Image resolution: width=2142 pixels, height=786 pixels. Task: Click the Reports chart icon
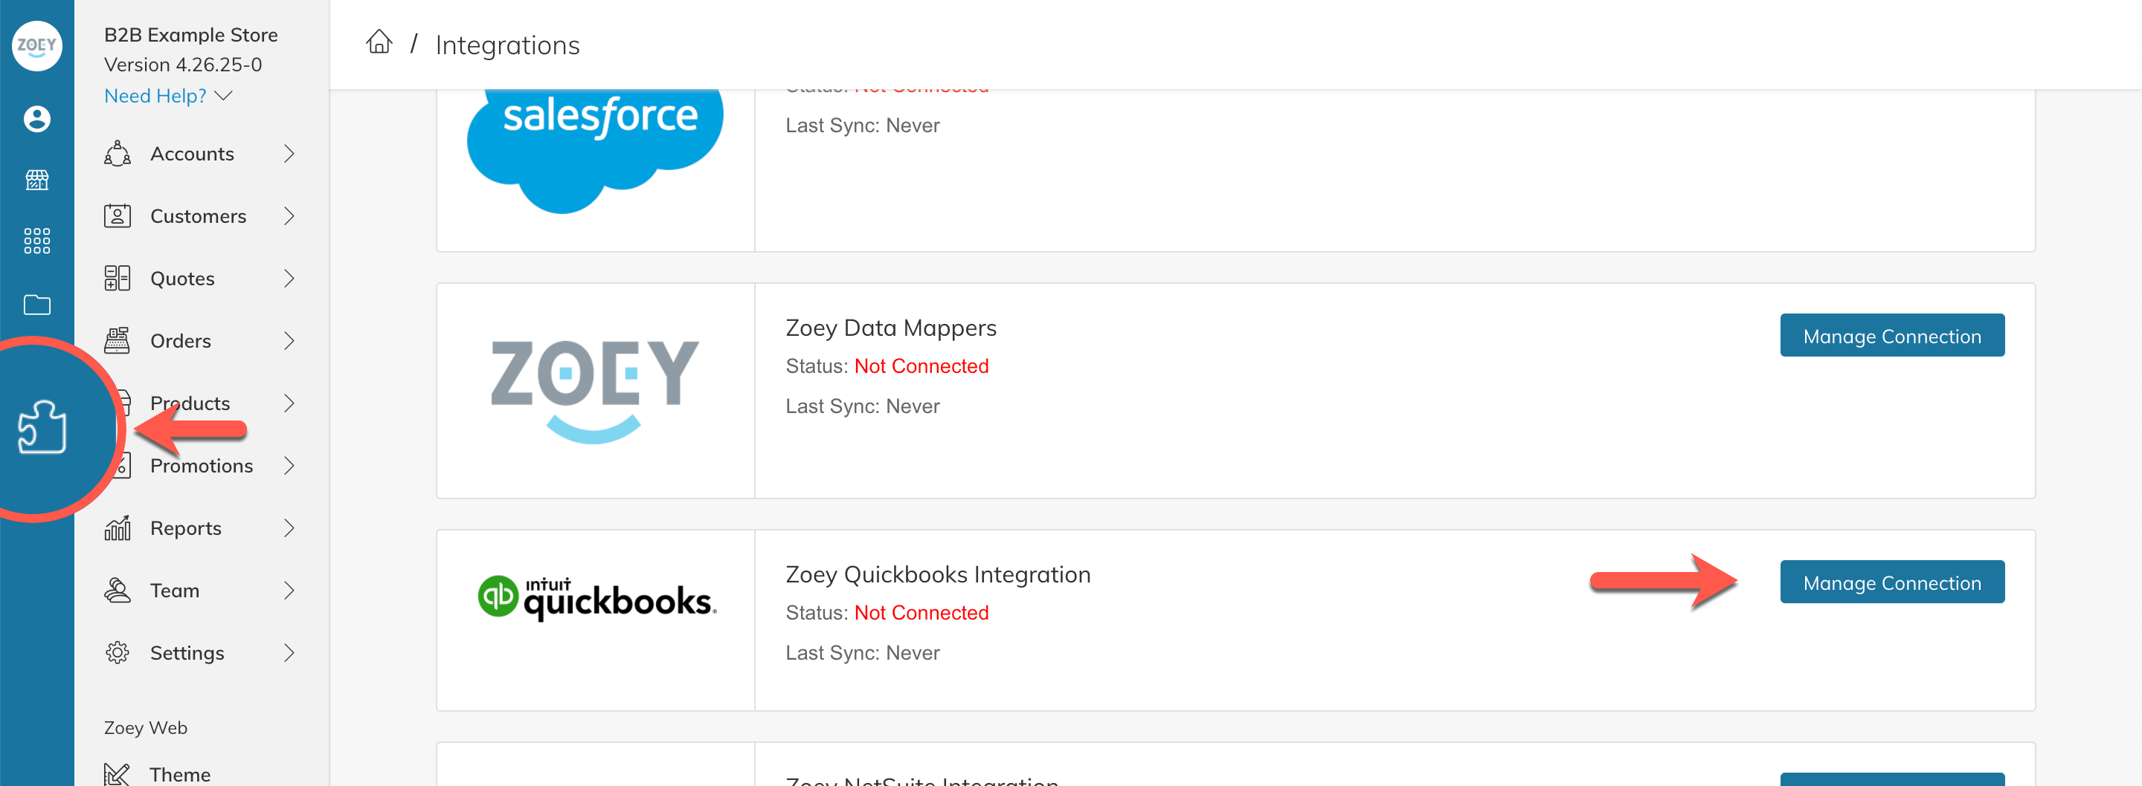118,527
